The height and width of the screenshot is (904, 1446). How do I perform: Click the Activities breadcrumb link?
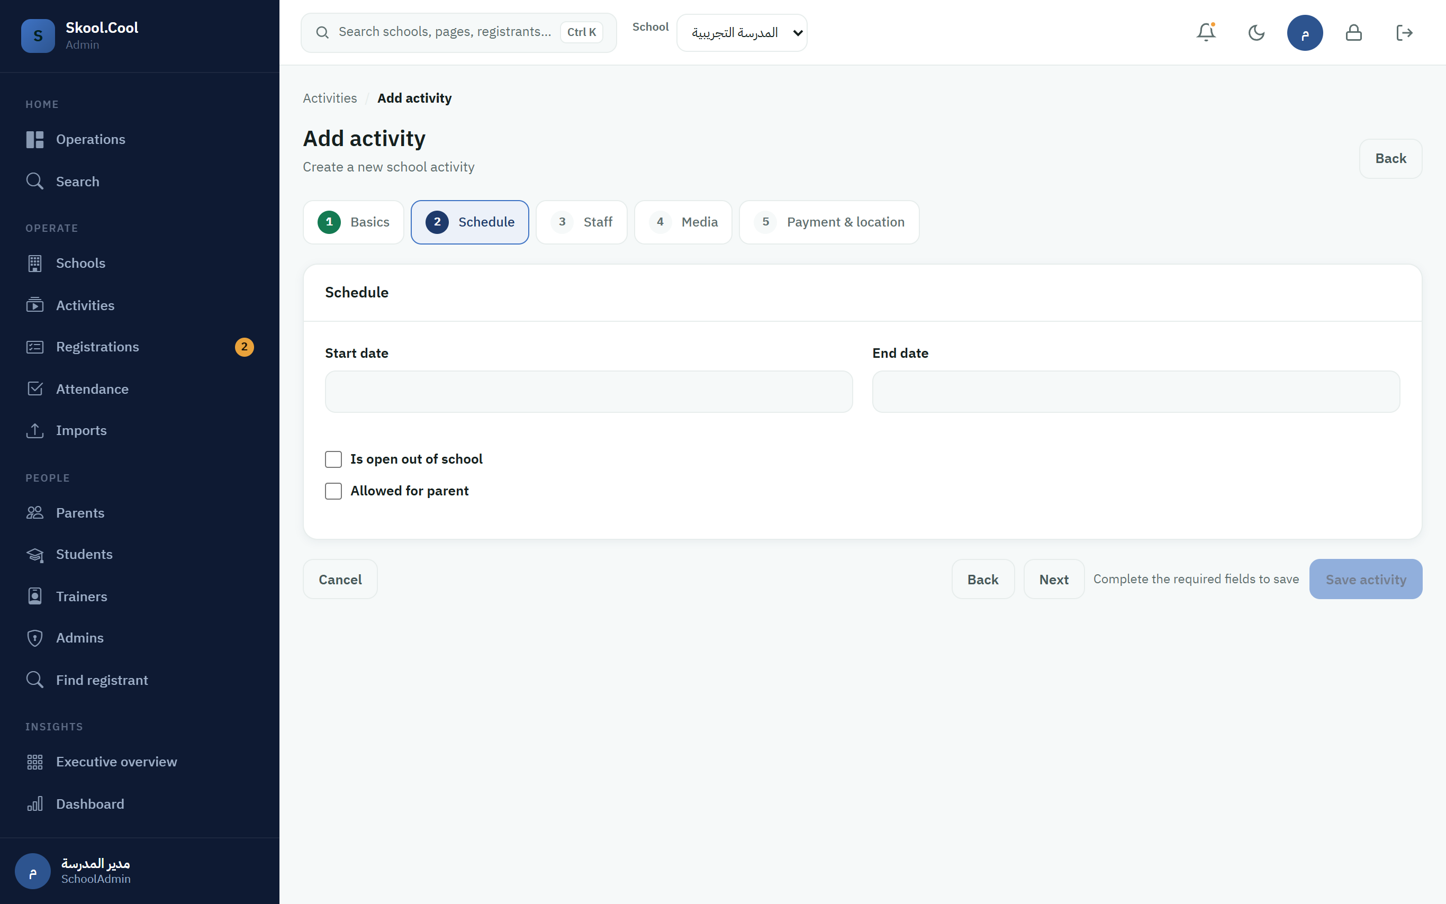(x=329, y=98)
